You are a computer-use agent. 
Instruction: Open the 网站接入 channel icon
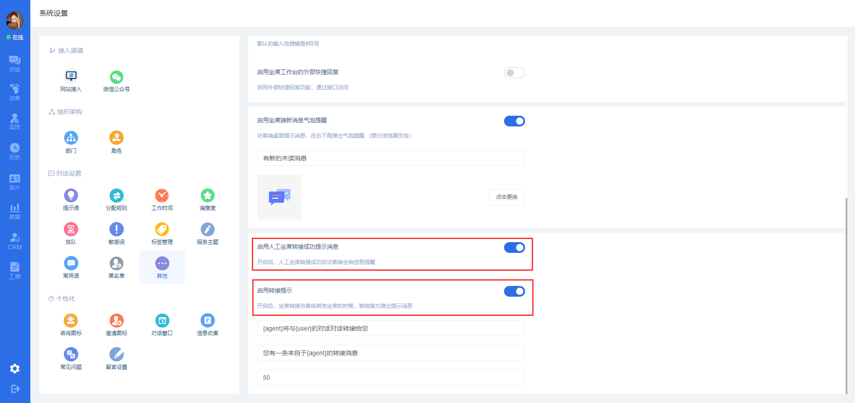point(71,76)
